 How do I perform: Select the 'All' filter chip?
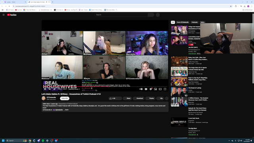[x=173, y=22]
